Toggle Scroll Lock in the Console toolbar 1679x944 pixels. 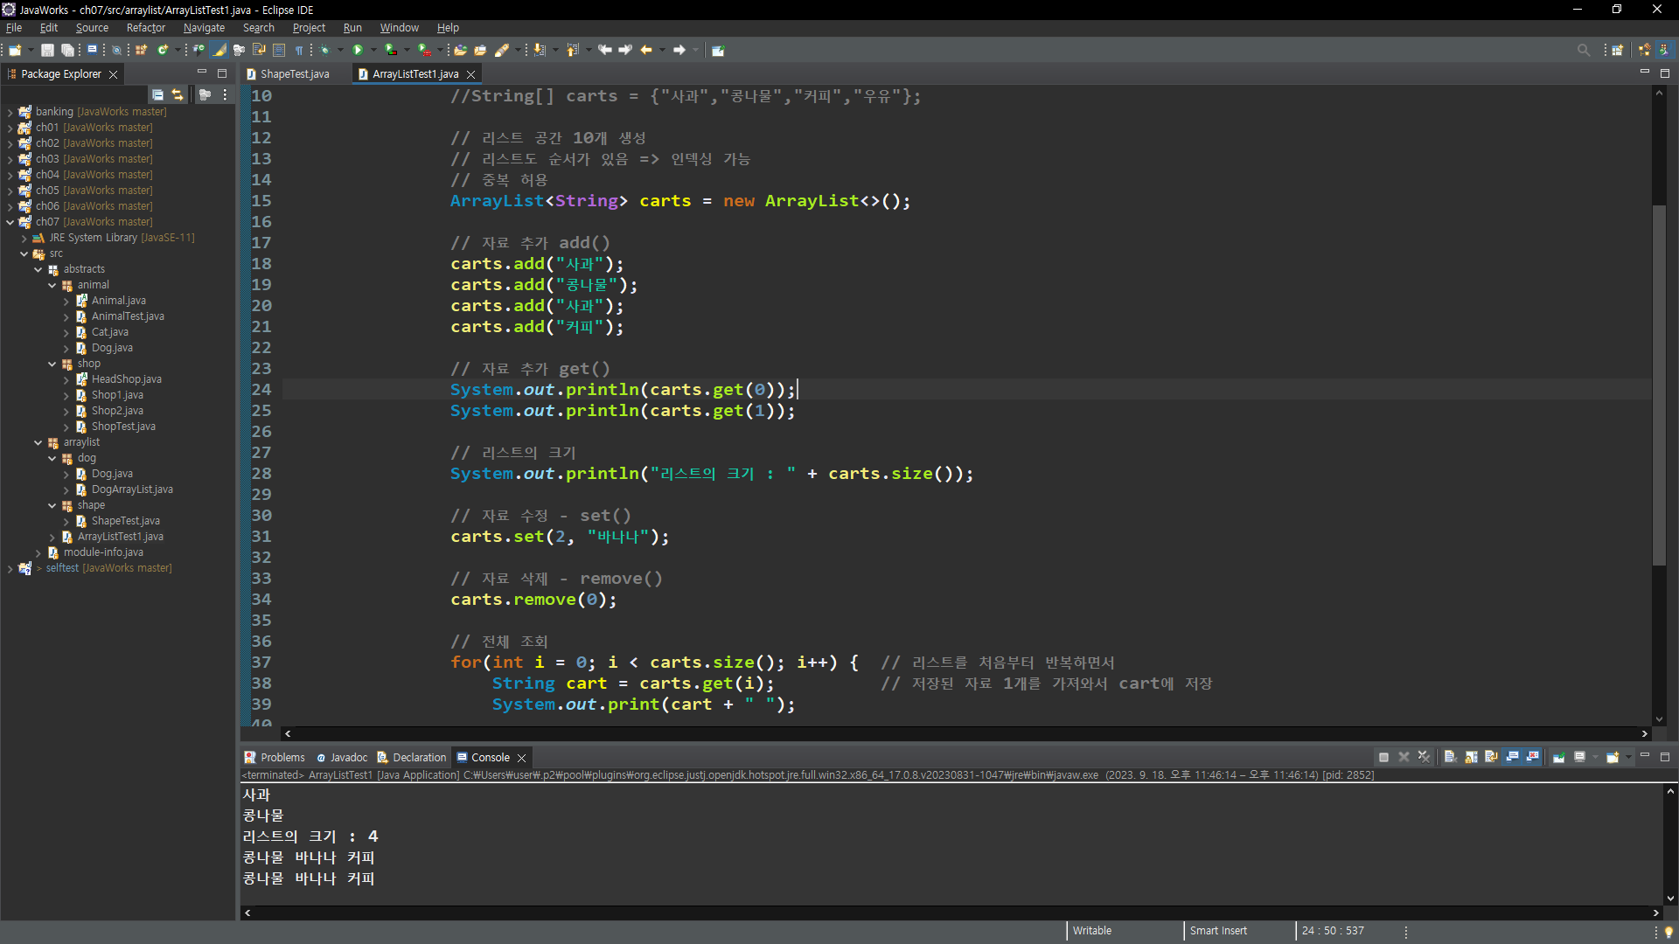[x=1471, y=757]
